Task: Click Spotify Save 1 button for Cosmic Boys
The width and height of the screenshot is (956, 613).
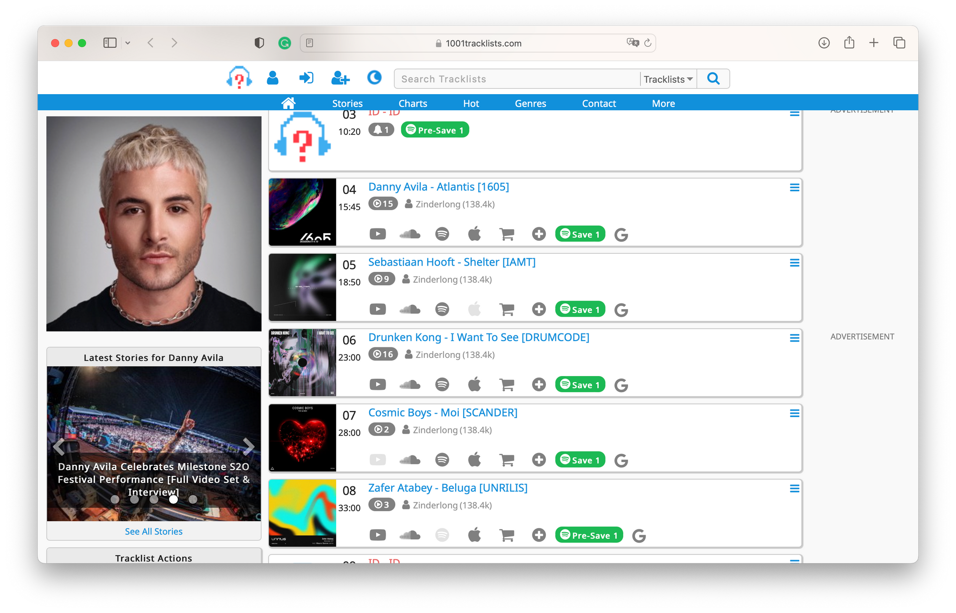Action: tap(580, 460)
